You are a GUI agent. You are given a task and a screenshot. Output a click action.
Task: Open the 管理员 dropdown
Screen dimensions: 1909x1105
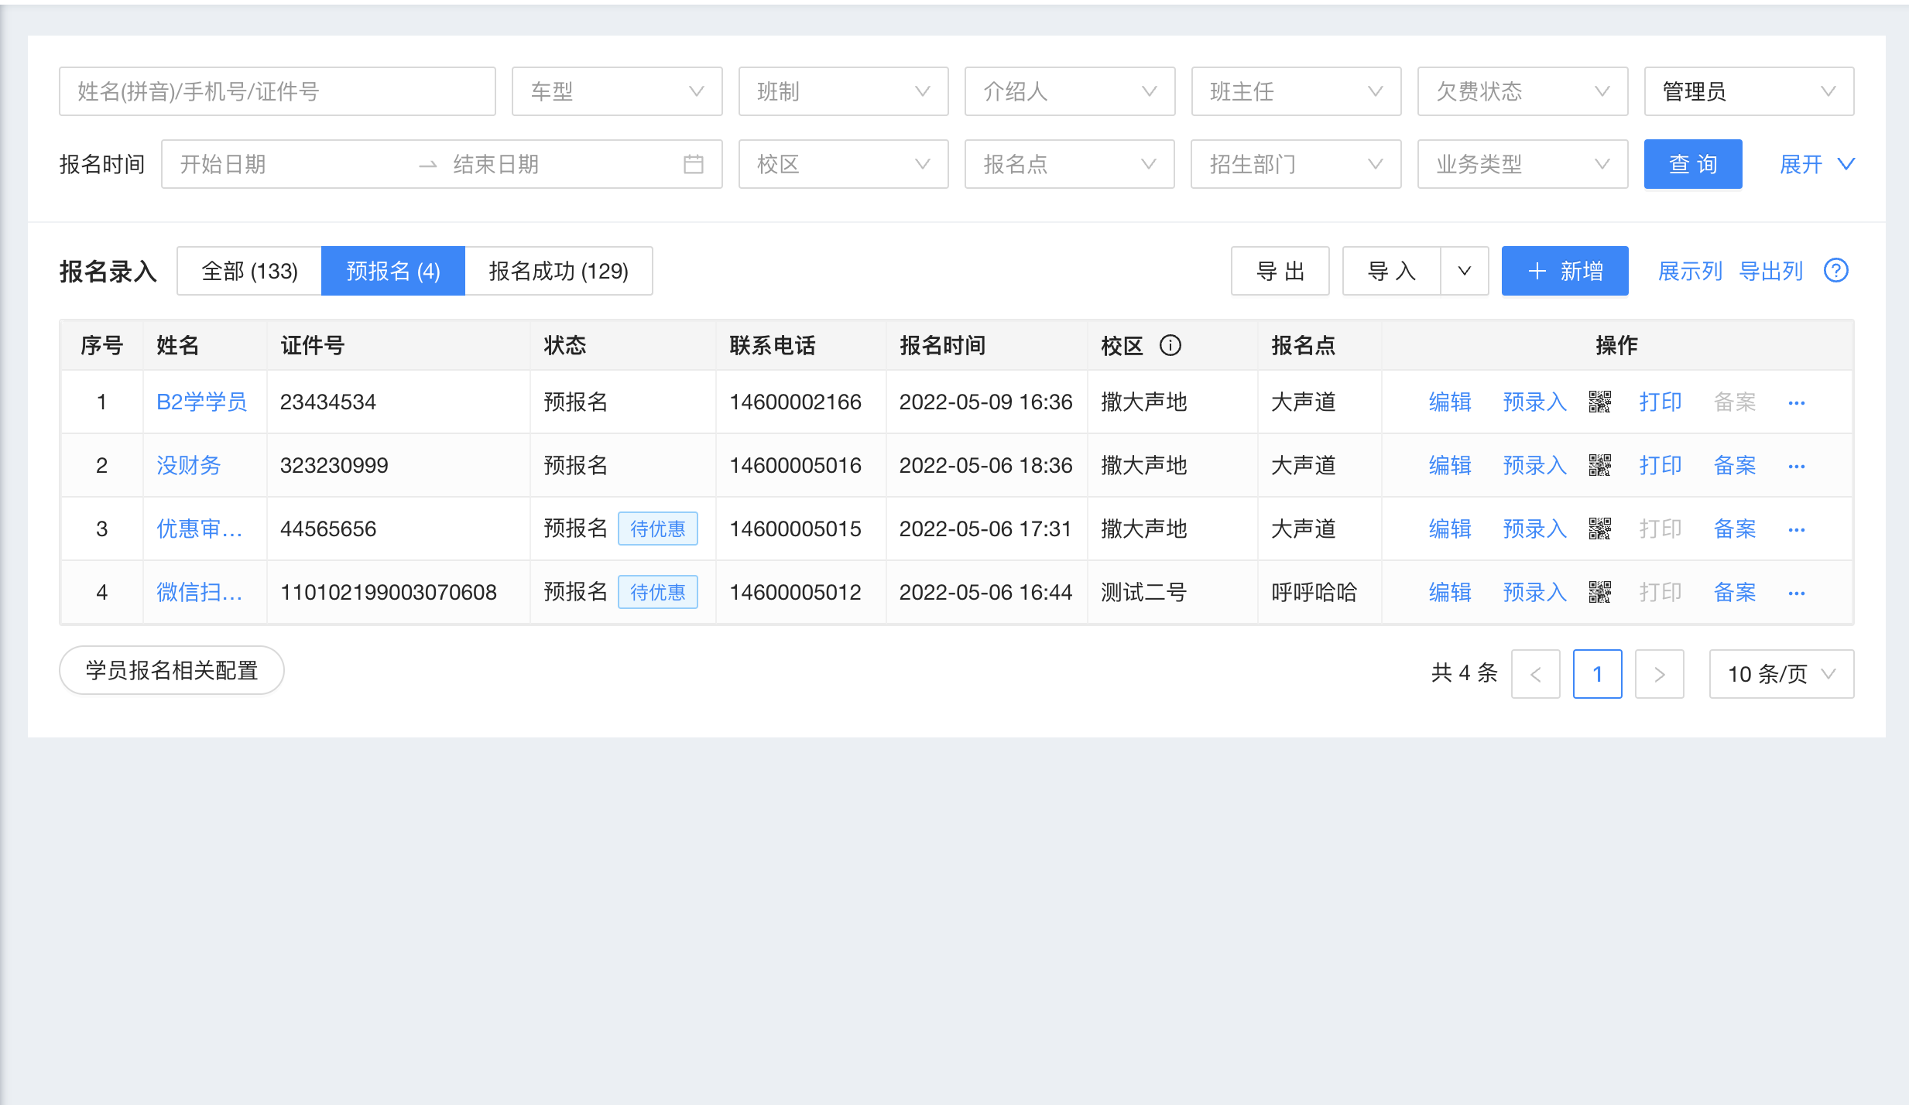(x=1750, y=91)
